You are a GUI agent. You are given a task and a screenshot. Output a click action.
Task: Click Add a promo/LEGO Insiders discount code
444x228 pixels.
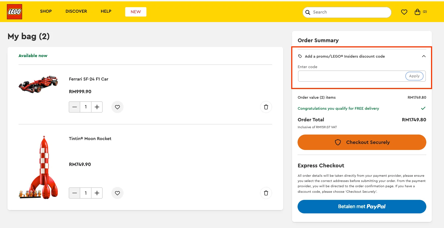coord(345,56)
